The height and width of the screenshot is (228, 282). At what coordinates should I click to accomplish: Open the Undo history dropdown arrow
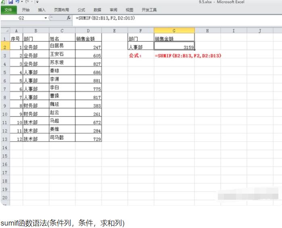pyautogui.click(x=22, y=2)
